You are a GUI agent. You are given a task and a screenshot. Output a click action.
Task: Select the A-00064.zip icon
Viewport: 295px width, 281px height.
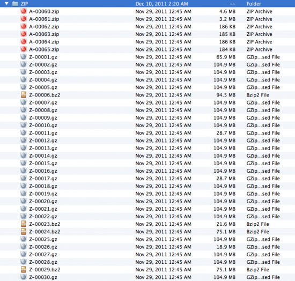[24, 42]
